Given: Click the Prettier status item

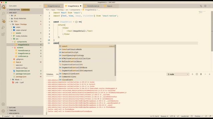Looking at the screenshot, I should [199, 116].
